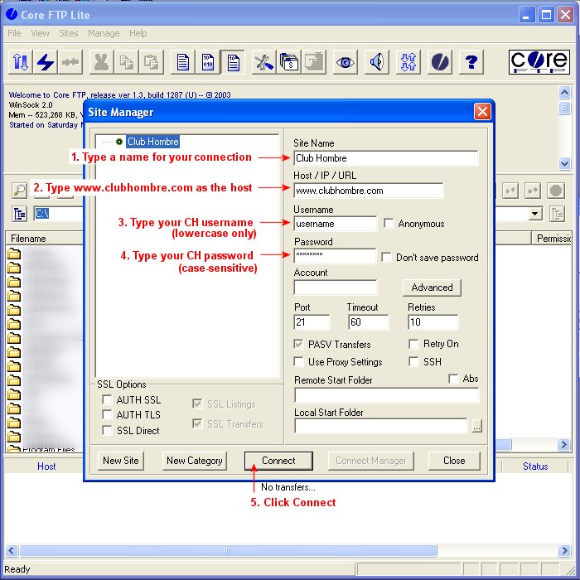Select Club Hombre in the site tree
Viewport: 580px width, 580px height.
pos(152,142)
